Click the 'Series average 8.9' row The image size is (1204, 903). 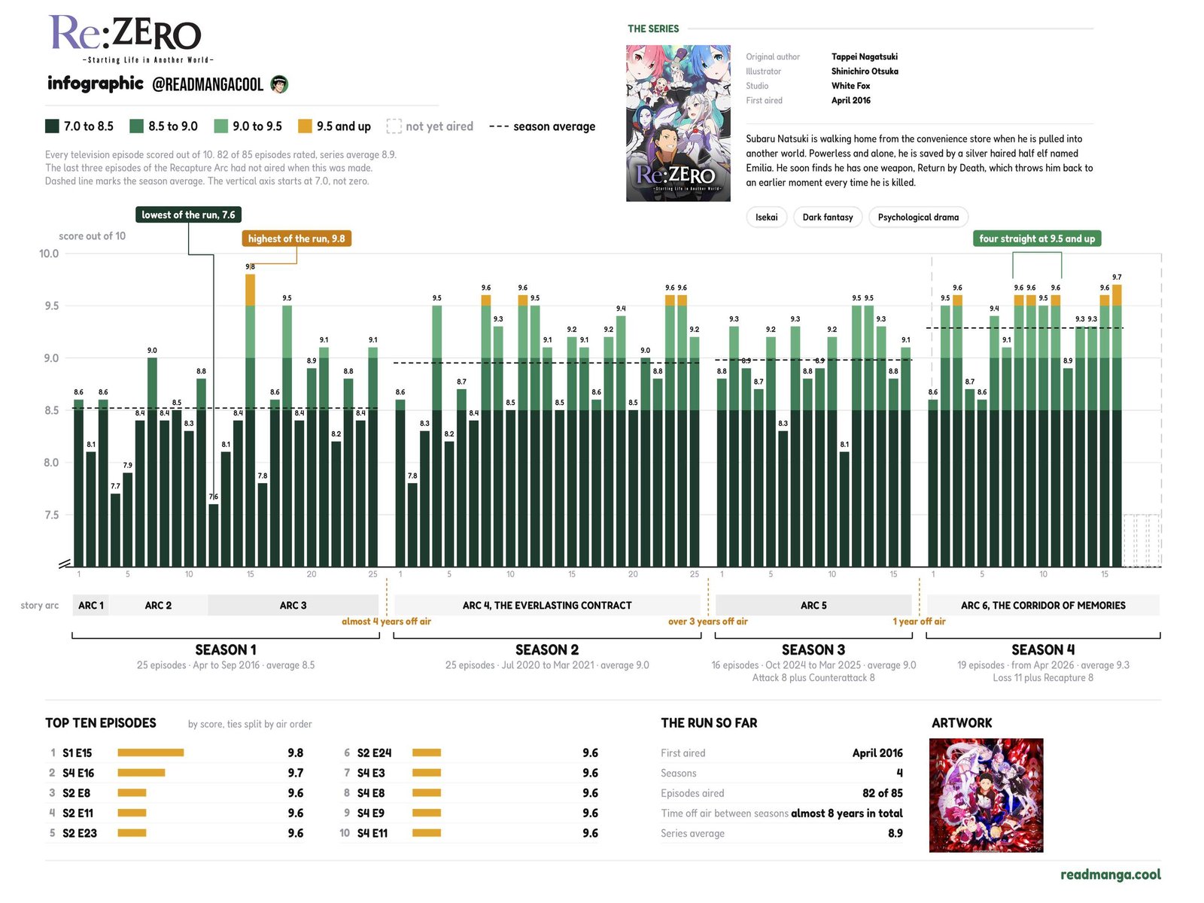[x=782, y=833]
